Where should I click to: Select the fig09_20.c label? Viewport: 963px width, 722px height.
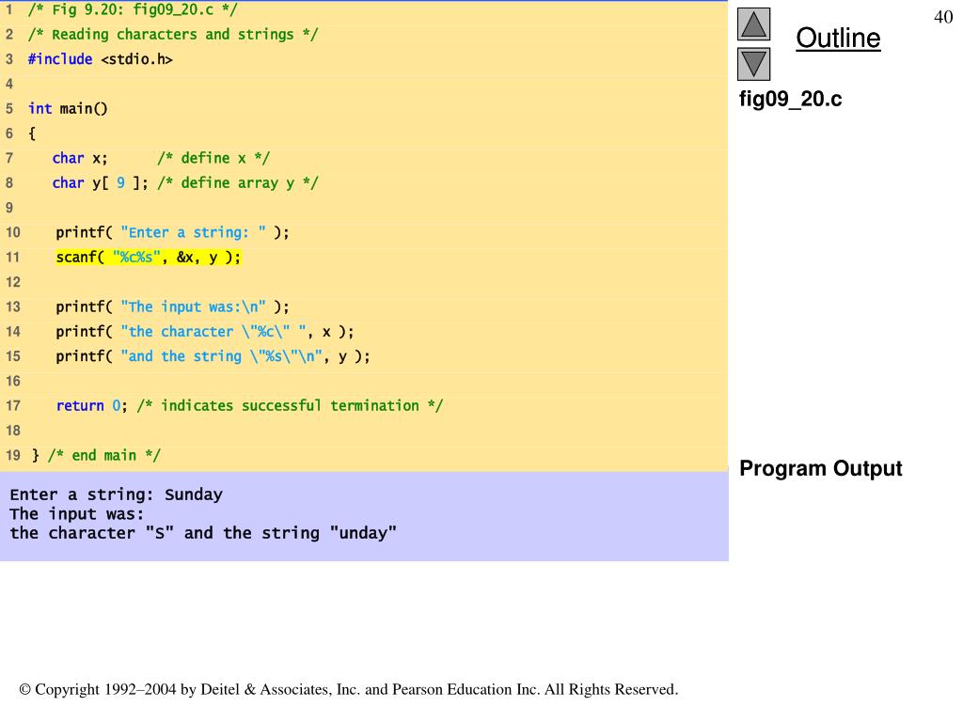[x=790, y=99]
